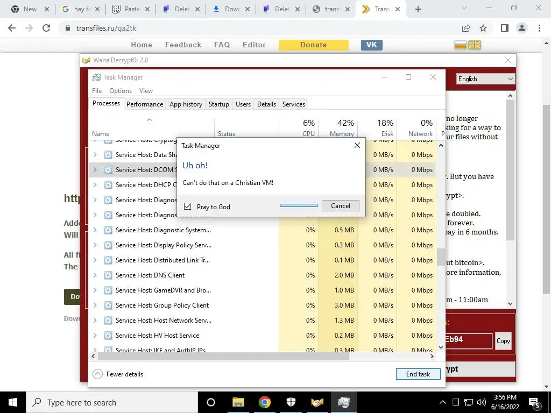Collapse to Fewer details
The height and width of the screenshot is (413, 551).
(118, 374)
